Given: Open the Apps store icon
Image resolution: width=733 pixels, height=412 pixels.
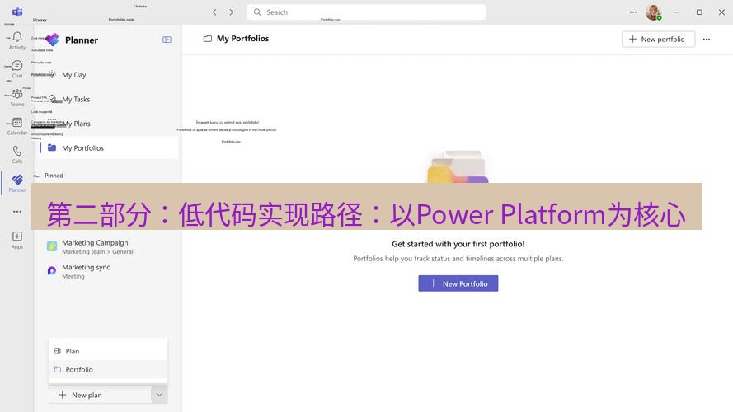Looking at the screenshot, I should point(17,240).
